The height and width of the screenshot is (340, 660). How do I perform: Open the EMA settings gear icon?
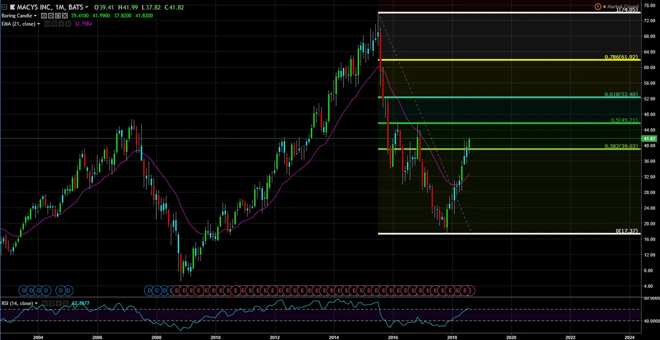point(54,24)
